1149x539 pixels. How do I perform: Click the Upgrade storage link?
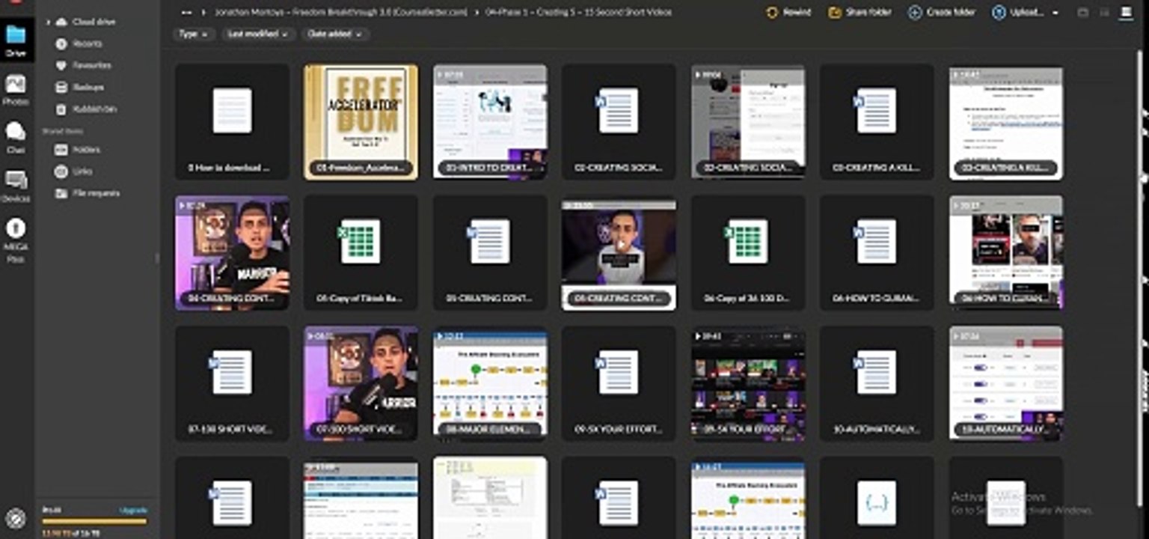coord(134,510)
